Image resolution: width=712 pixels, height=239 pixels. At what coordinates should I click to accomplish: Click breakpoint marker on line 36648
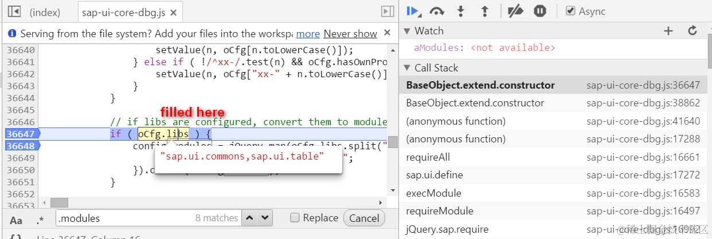22,146
